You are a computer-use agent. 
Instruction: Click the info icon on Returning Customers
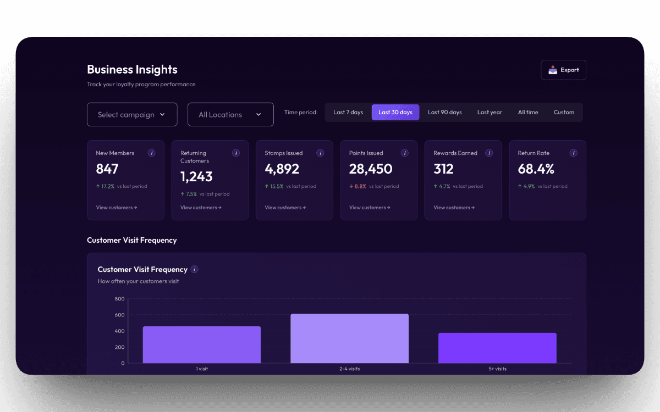coord(236,153)
